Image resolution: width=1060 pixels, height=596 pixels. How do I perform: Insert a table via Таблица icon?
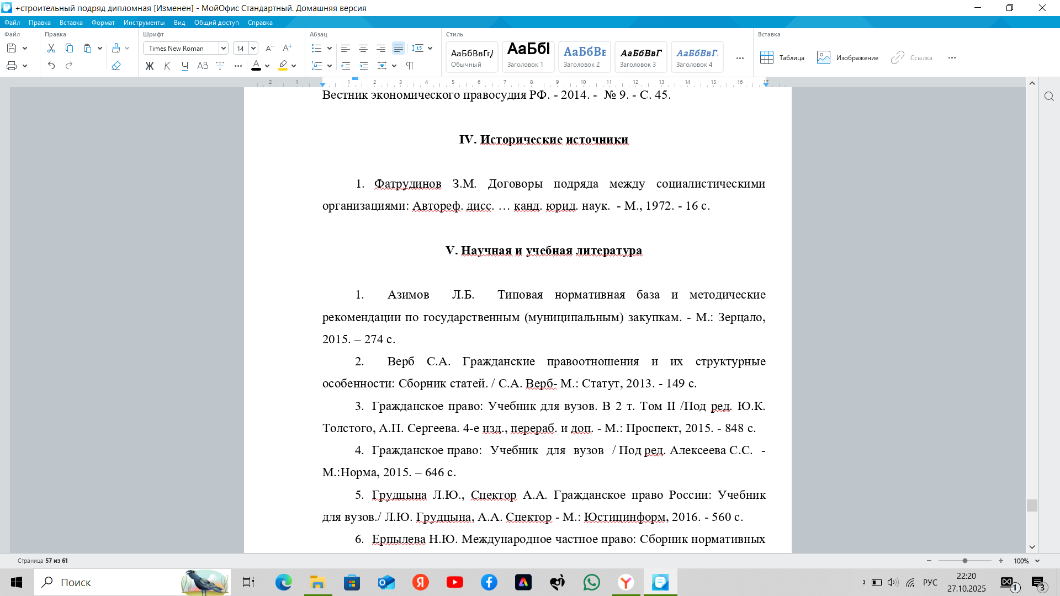pyautogui.click(x=767, y=58)
